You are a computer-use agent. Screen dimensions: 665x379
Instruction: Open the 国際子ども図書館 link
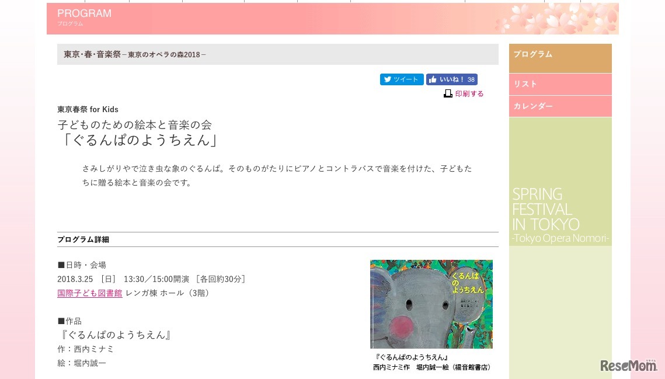point(90,293)
